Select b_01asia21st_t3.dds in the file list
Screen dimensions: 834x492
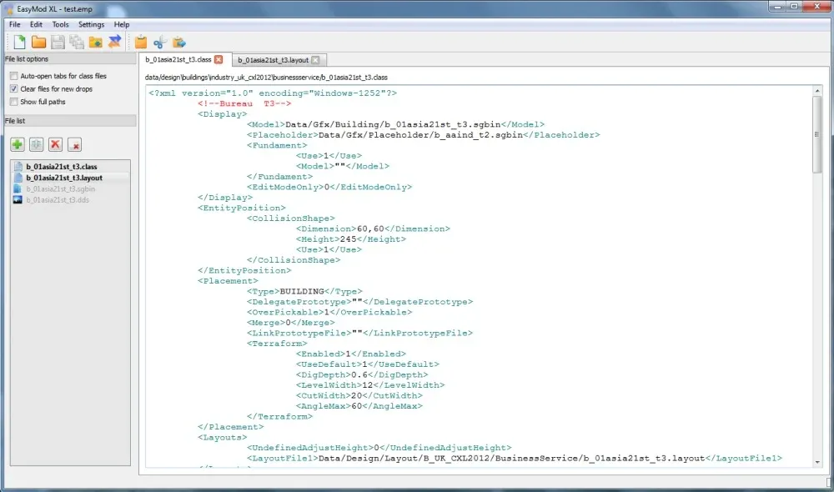tap(58, 199)
